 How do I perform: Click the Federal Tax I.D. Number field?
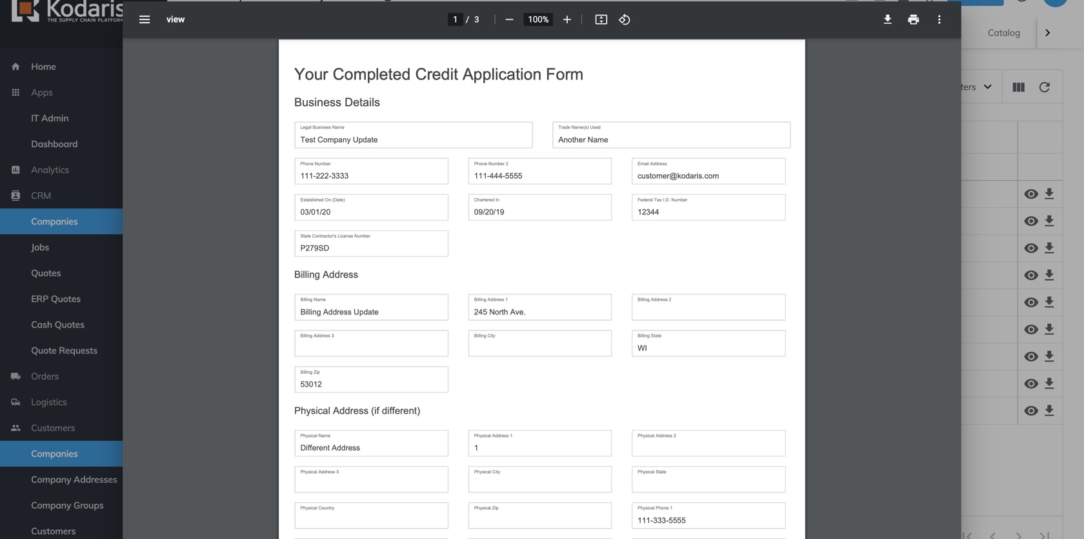tap(708, 207)
